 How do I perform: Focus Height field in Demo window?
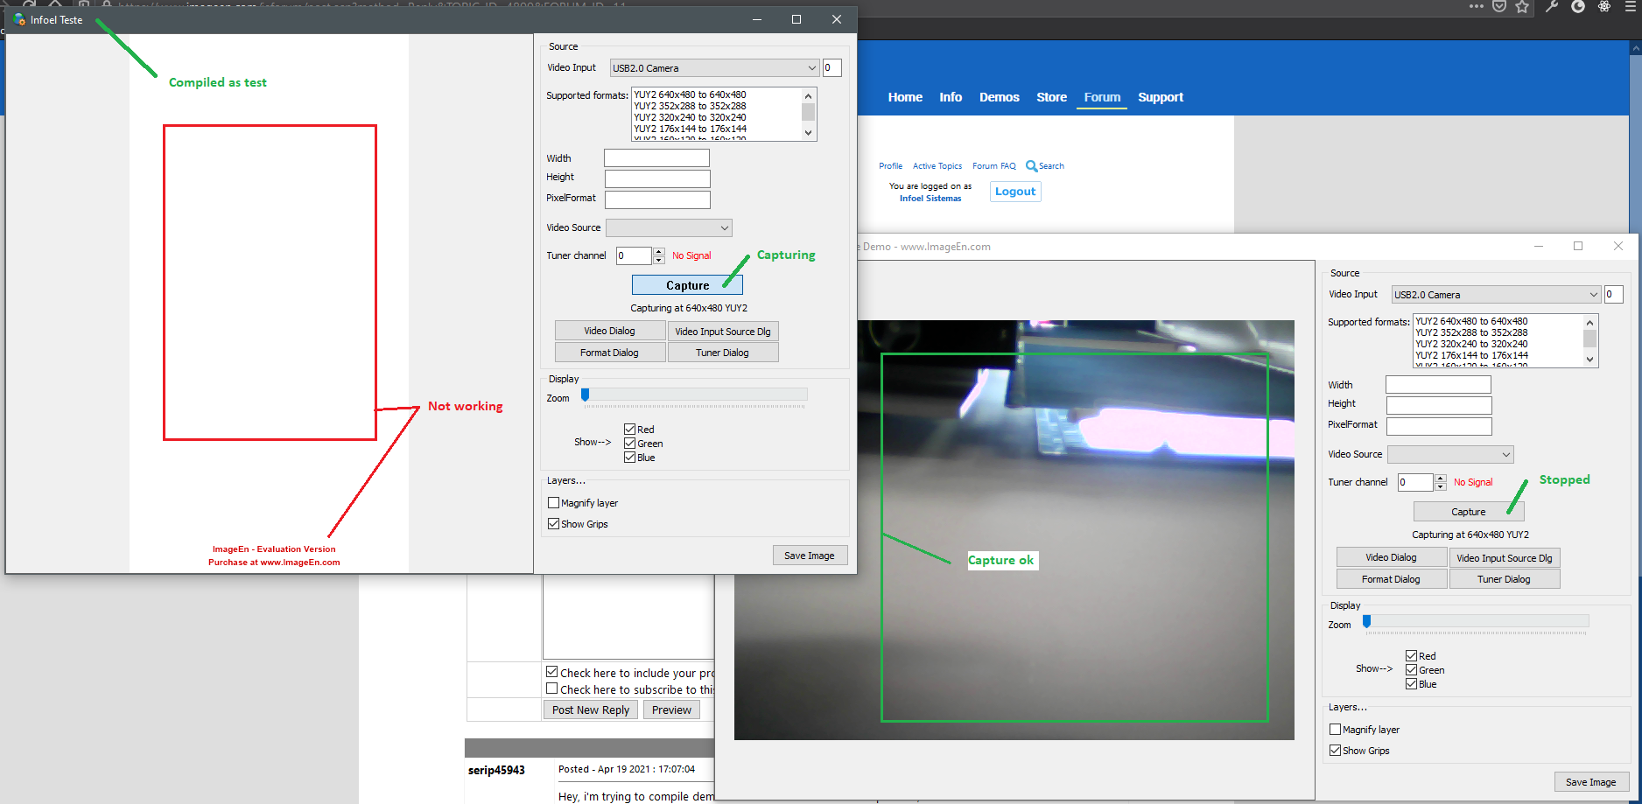point(1439,405)
